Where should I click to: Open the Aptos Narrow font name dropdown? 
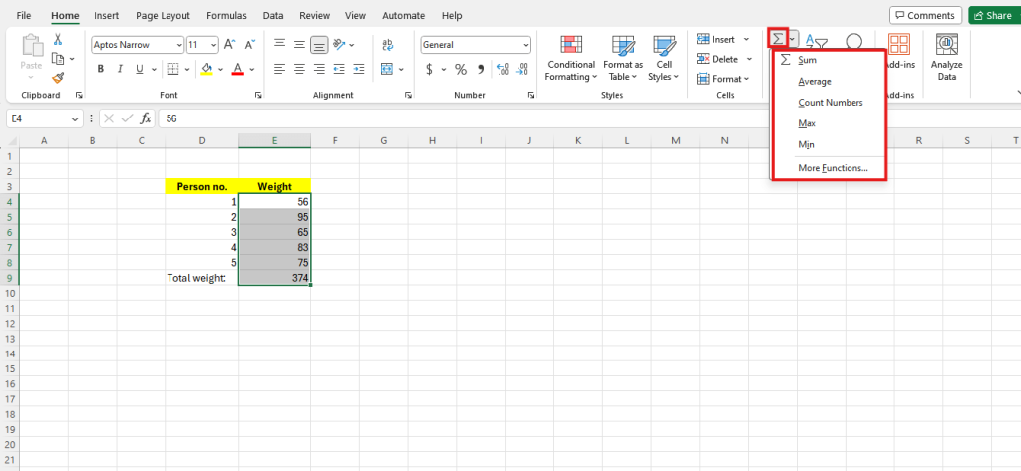tap(178, 45)
